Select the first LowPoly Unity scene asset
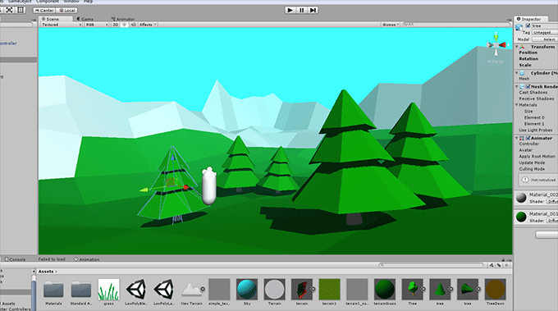Screen dimensions: 558x311 (136, 292)
